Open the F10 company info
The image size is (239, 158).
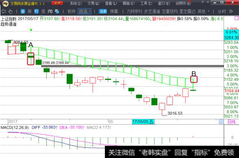[50, 11]
